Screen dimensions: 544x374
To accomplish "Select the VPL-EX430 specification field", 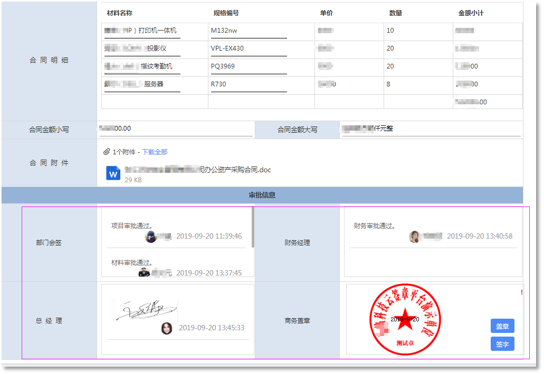I will pyautogui.click(x=248, y=48).
